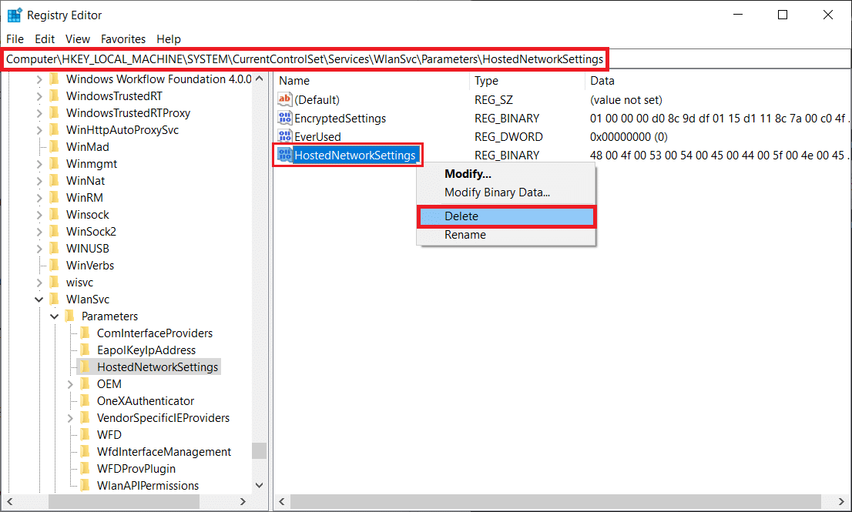Viewport: 852px width, 512px height.
Task: Click the OEM folder icon
Action: pyautogui.click(x=86, y=383)
